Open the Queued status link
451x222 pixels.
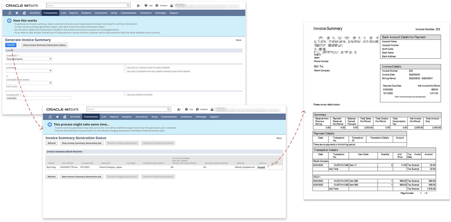[261, 167]
